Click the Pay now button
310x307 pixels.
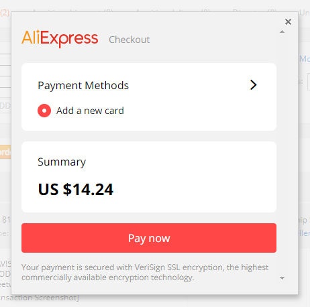click(x=149, y=238)
